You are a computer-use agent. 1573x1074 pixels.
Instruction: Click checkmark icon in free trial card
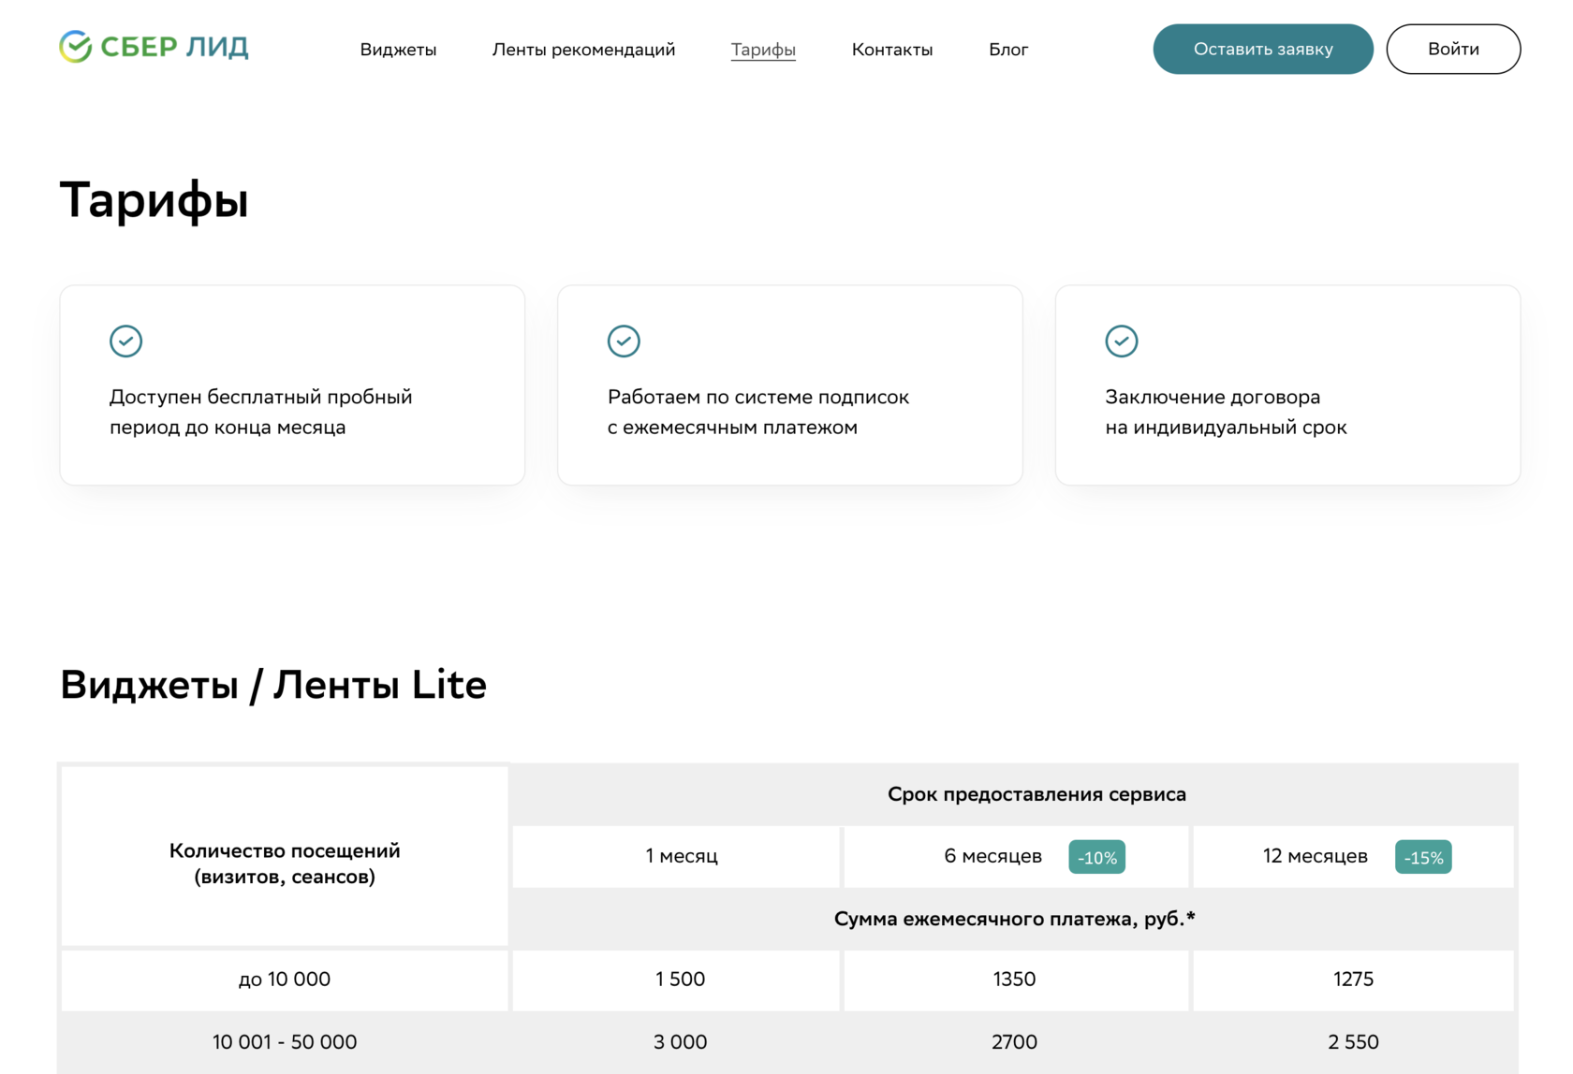click(x=126, y=341)
